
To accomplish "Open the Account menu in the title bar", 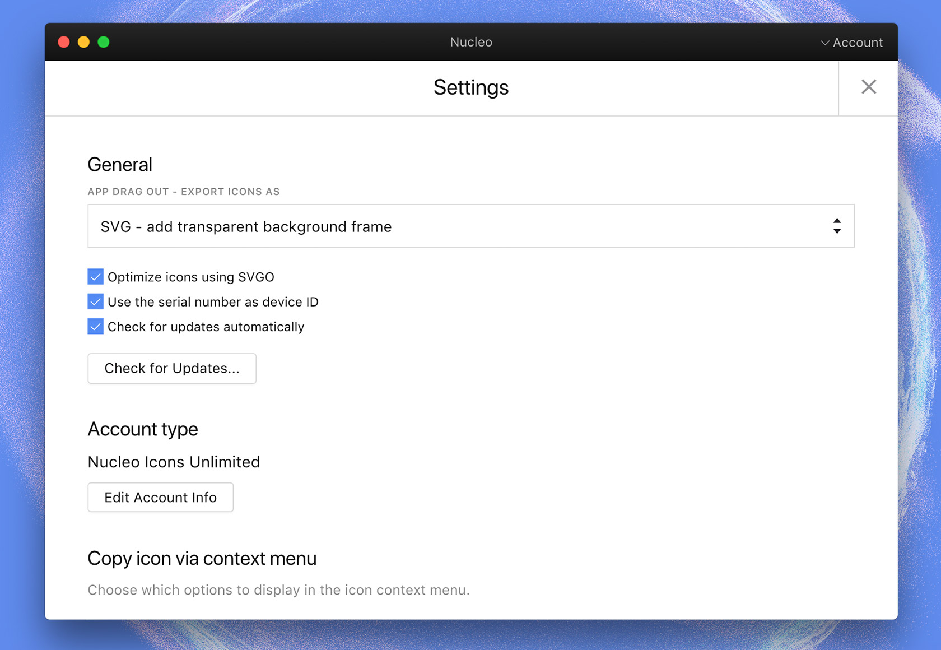I will pyautogui.click(x=856, y=42).
